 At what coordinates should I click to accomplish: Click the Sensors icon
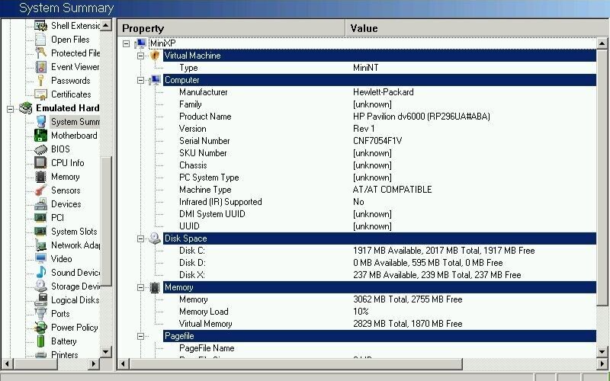coord(40,190)
